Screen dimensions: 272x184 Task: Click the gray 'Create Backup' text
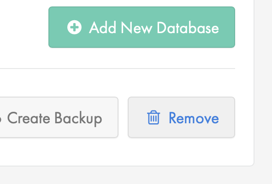pos(55,119)
